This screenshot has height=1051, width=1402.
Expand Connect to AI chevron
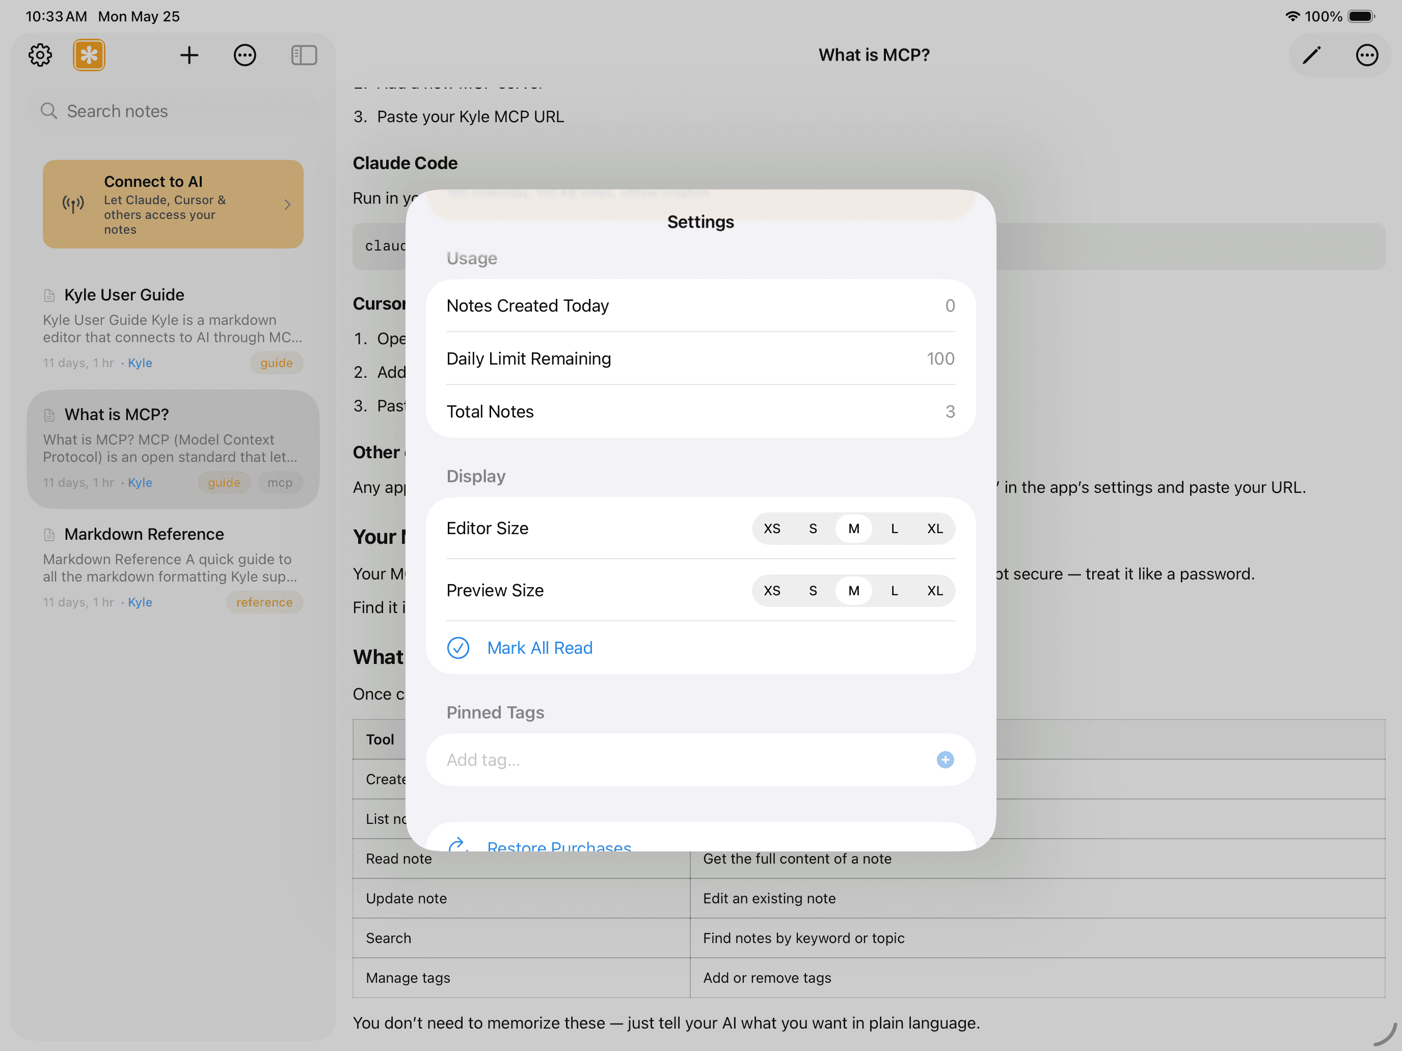click(x=287, y=204)
